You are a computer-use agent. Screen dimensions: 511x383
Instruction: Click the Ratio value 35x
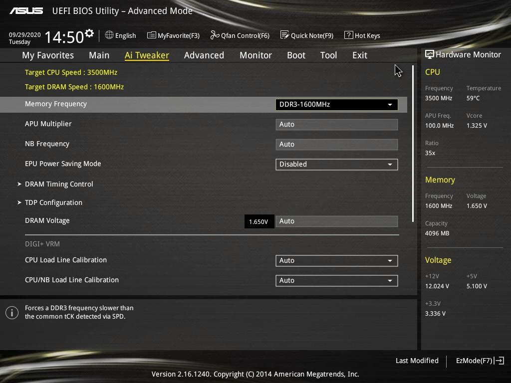coord(430,153)
